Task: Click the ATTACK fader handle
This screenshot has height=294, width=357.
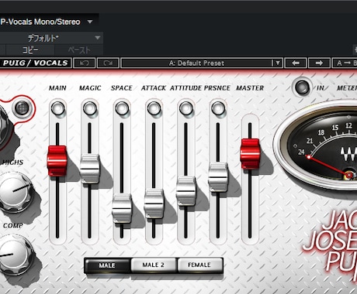Action: pos(154,203)
